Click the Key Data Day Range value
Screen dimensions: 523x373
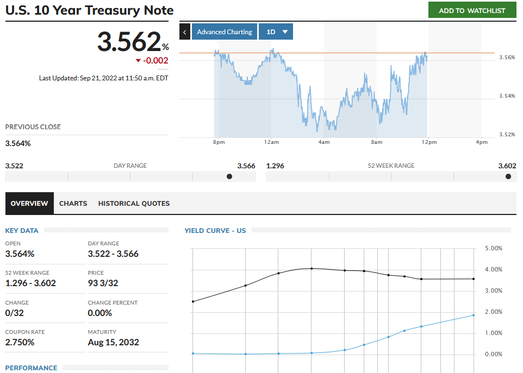[x=113, y=254]
